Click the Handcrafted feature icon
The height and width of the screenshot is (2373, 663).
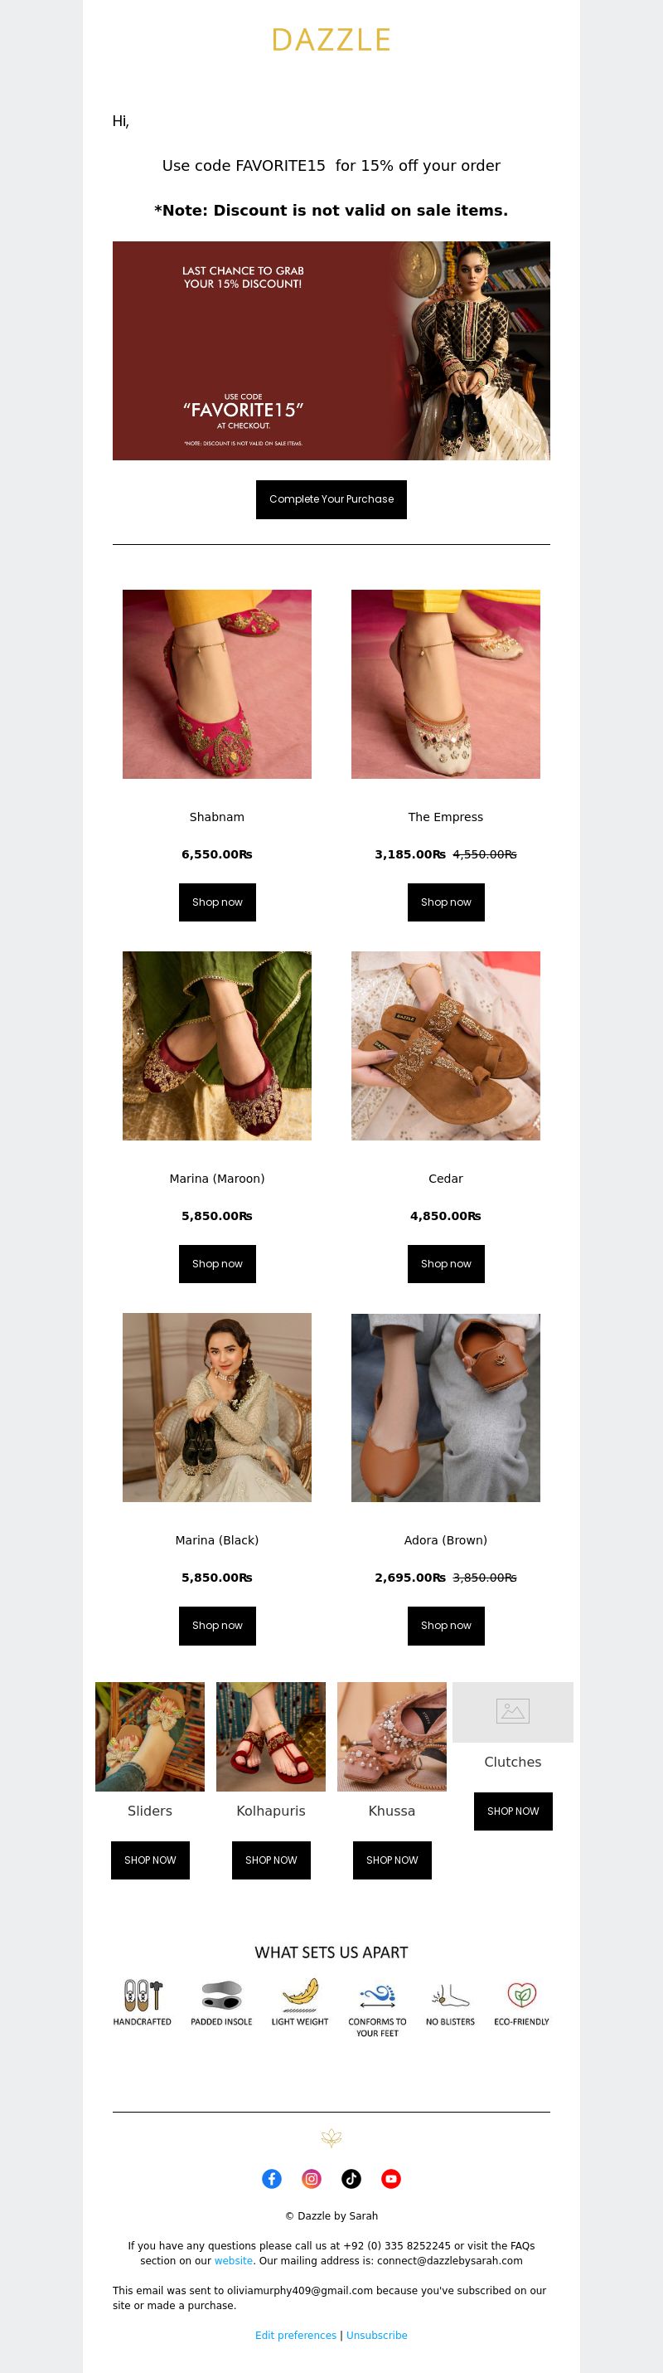(x=143, y=1995)
